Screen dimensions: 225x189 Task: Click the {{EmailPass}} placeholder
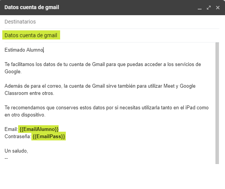coord(49,136)
